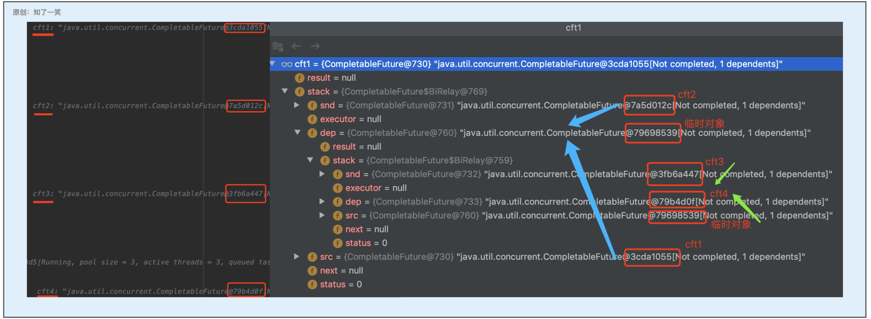
Task: Expand the dep CompletableFuture@733 node
Action: 322,202
